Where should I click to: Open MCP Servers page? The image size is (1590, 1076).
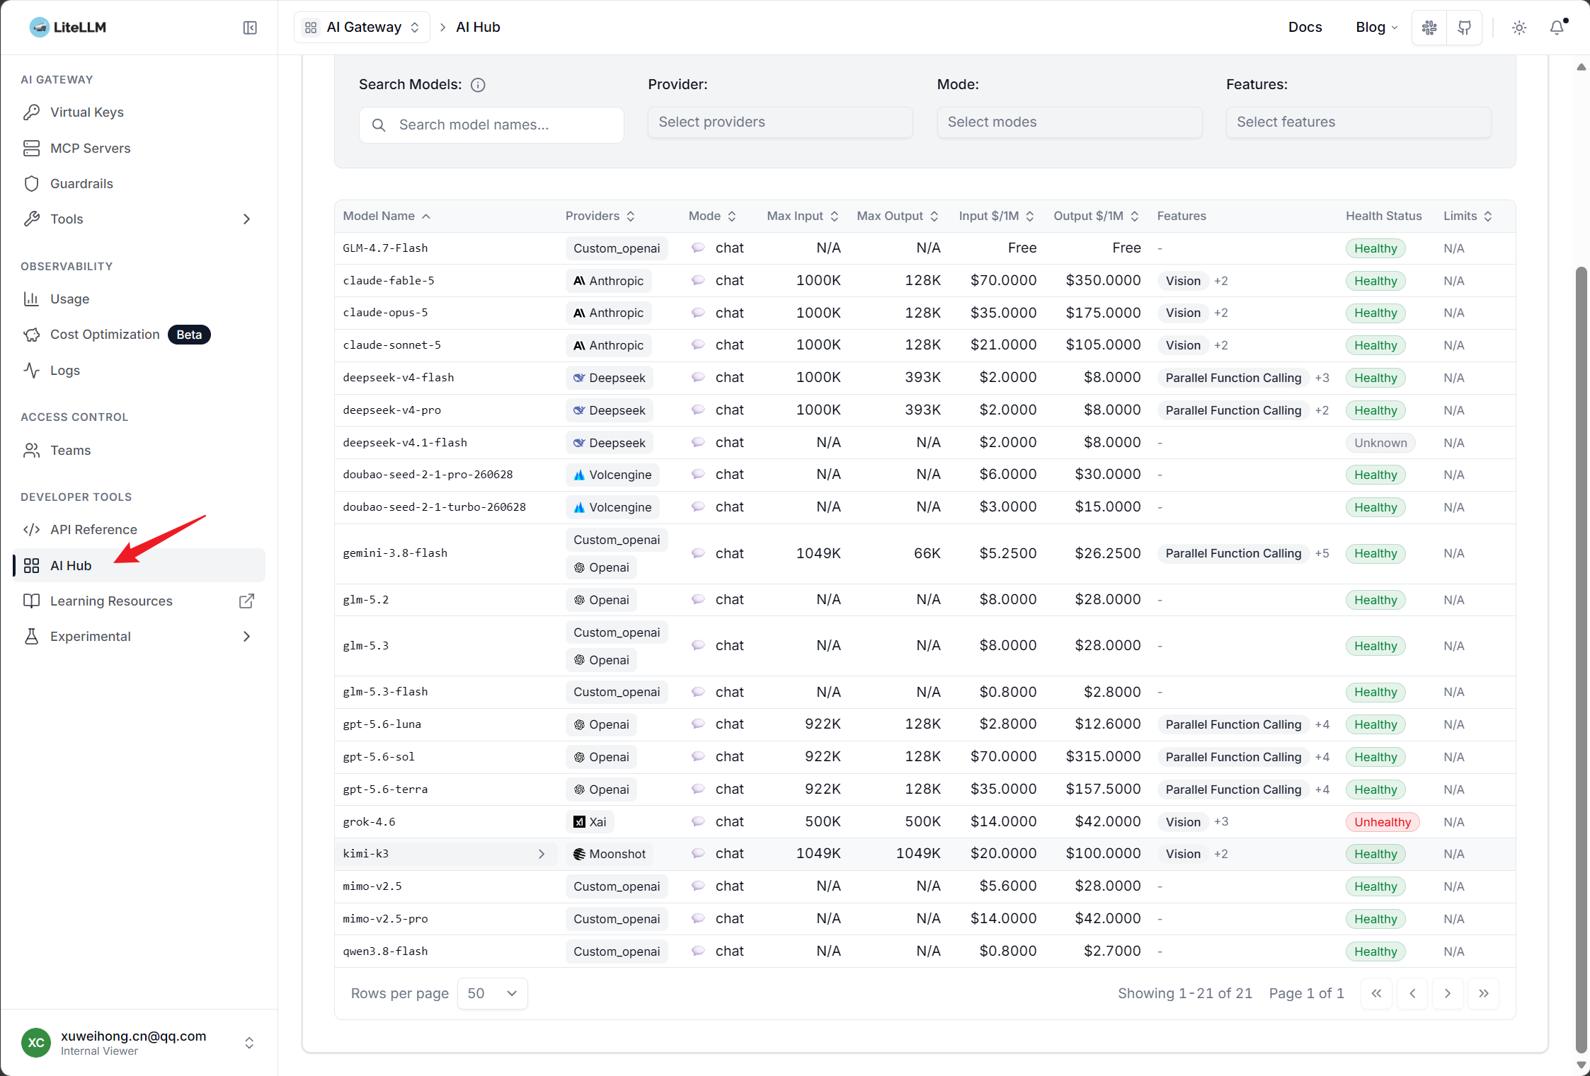tap(139, 148)
